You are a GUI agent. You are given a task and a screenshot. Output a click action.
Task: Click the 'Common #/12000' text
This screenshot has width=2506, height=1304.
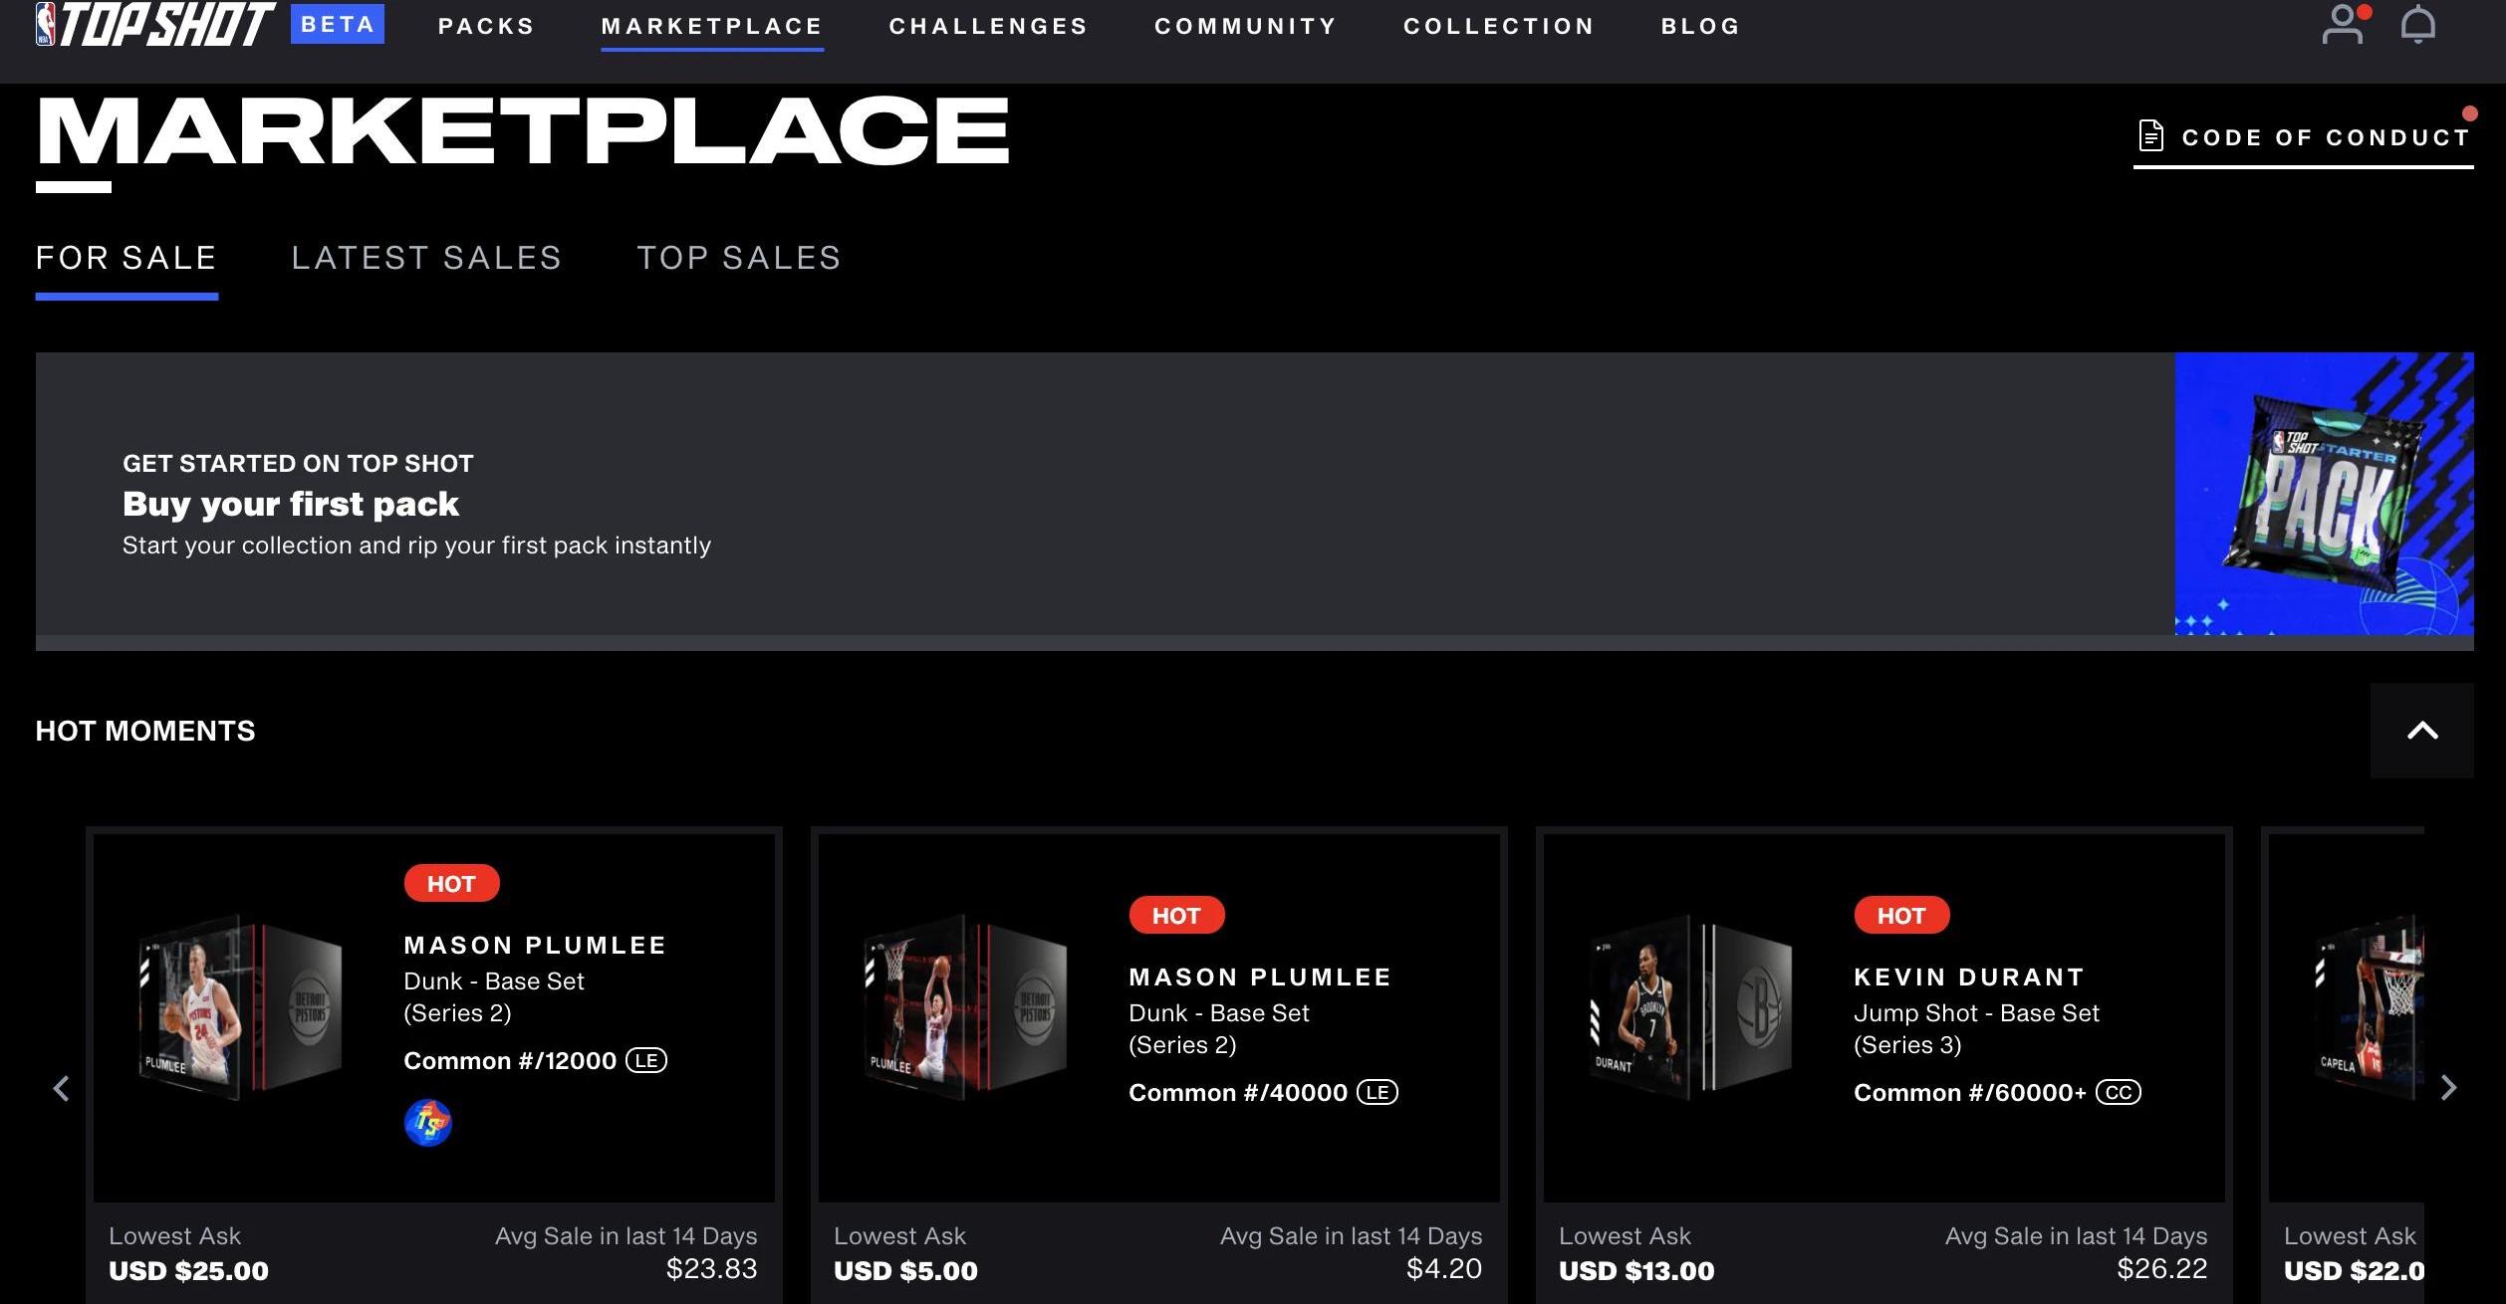[510, 1061]
